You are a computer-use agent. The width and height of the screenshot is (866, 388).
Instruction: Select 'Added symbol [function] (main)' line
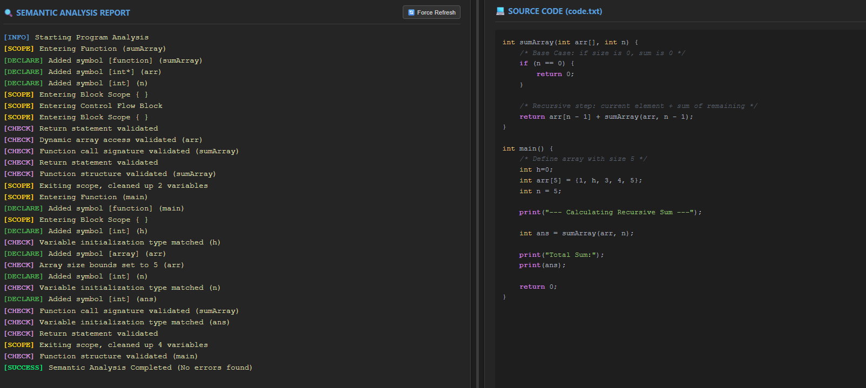[94, 208]
